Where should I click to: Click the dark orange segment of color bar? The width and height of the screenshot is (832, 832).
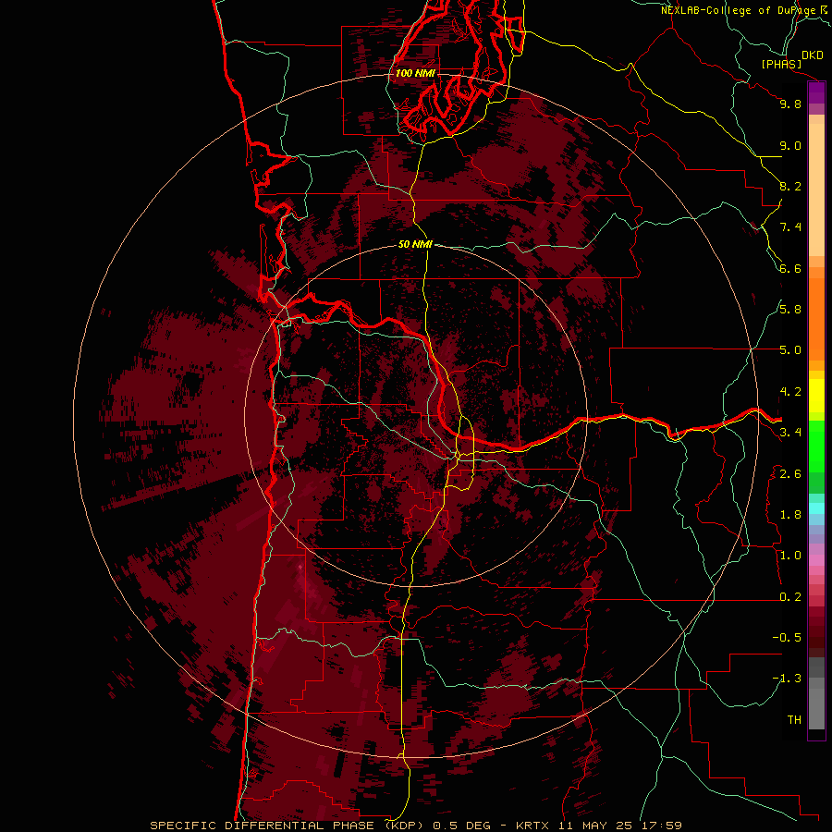(816, 318)
